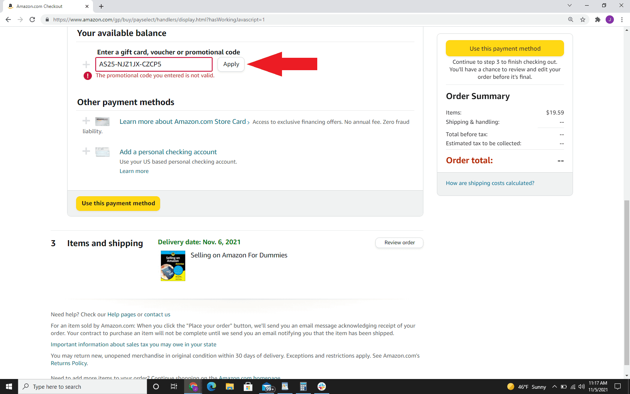Viewport: 630px width, 394px height.
Task: Open Cortana circle icon in taskbar
Action: tap(156, 386)
